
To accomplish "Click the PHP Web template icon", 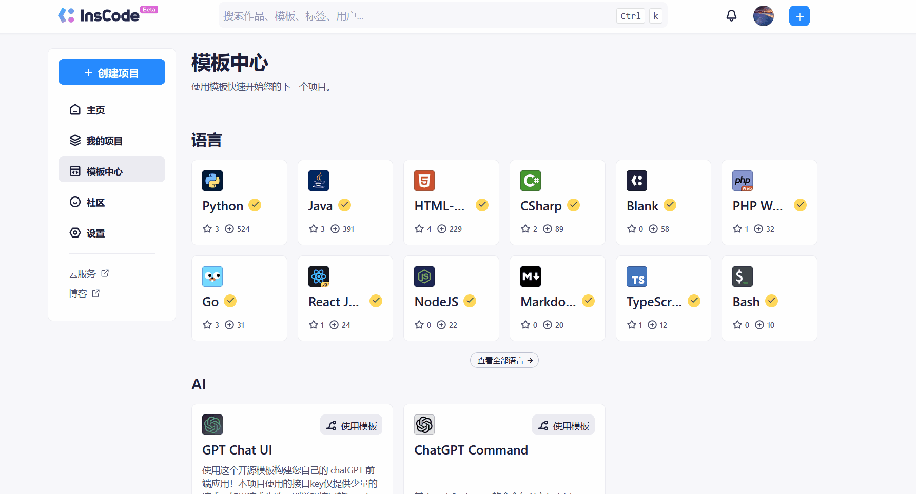I will (743, 181).
